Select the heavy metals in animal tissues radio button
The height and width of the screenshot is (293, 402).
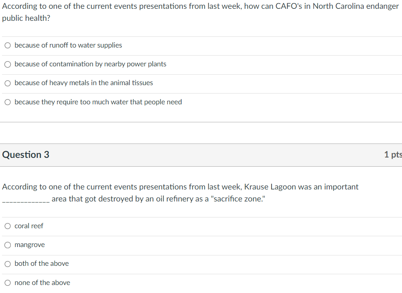point(8,83)
